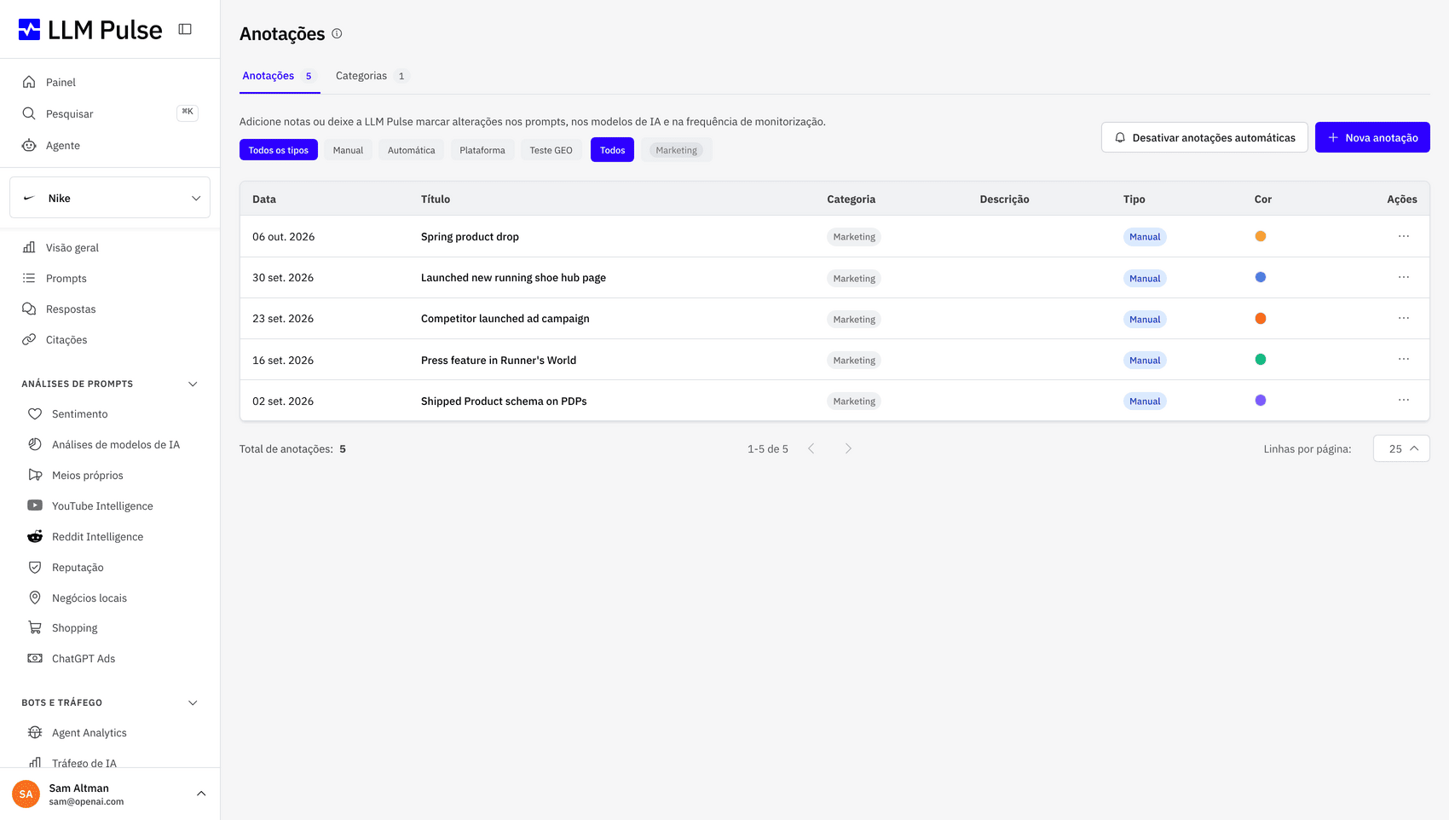This screenshot has width=1449, height=820.
Task: Select the Todos os tipos filter
Action: 279,150
